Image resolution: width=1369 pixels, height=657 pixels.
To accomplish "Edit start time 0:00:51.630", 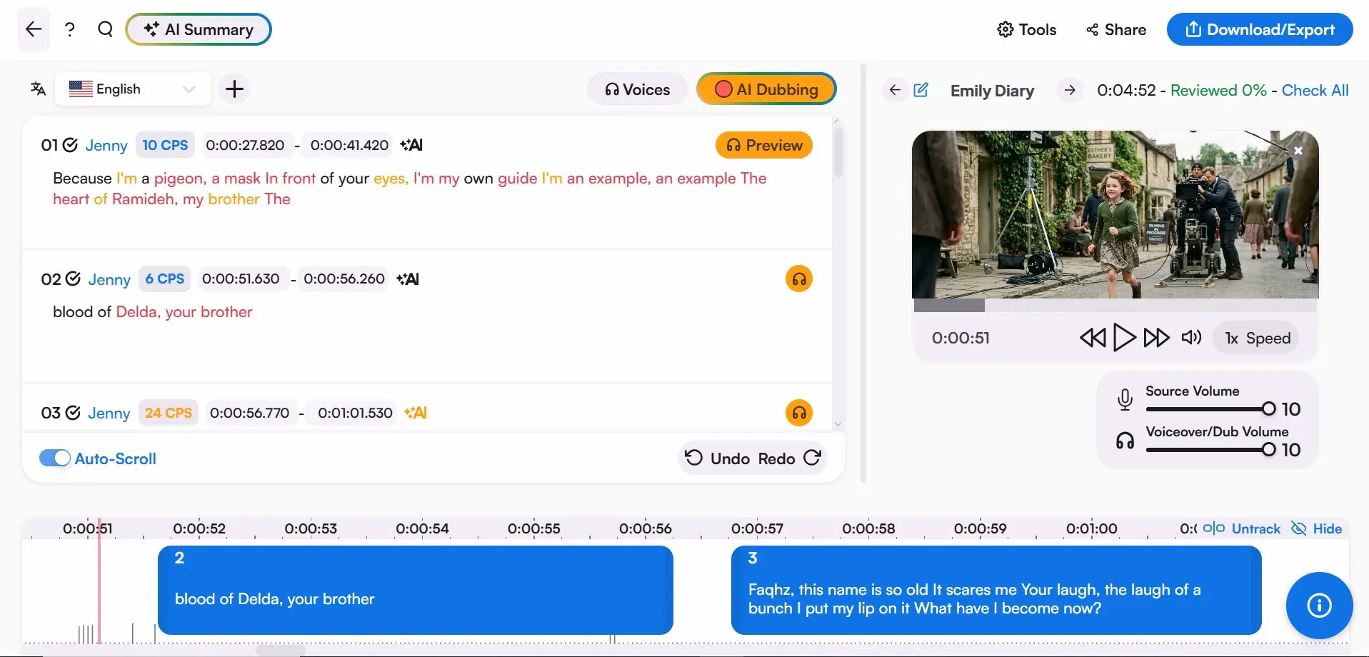I will [241, 279].
